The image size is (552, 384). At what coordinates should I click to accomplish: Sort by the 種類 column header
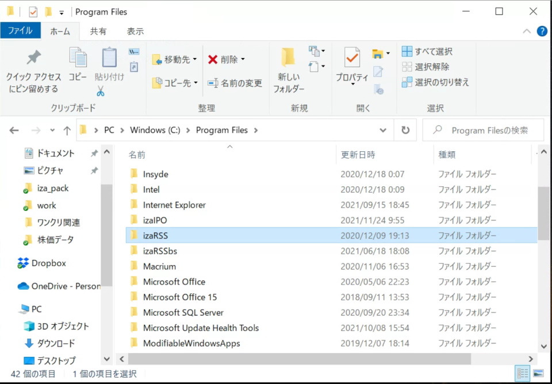(482, 155)
